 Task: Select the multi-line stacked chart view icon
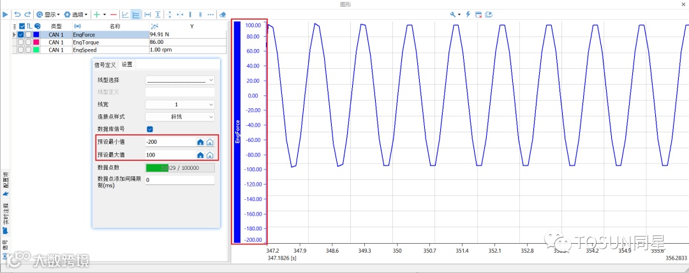(136, 15)
